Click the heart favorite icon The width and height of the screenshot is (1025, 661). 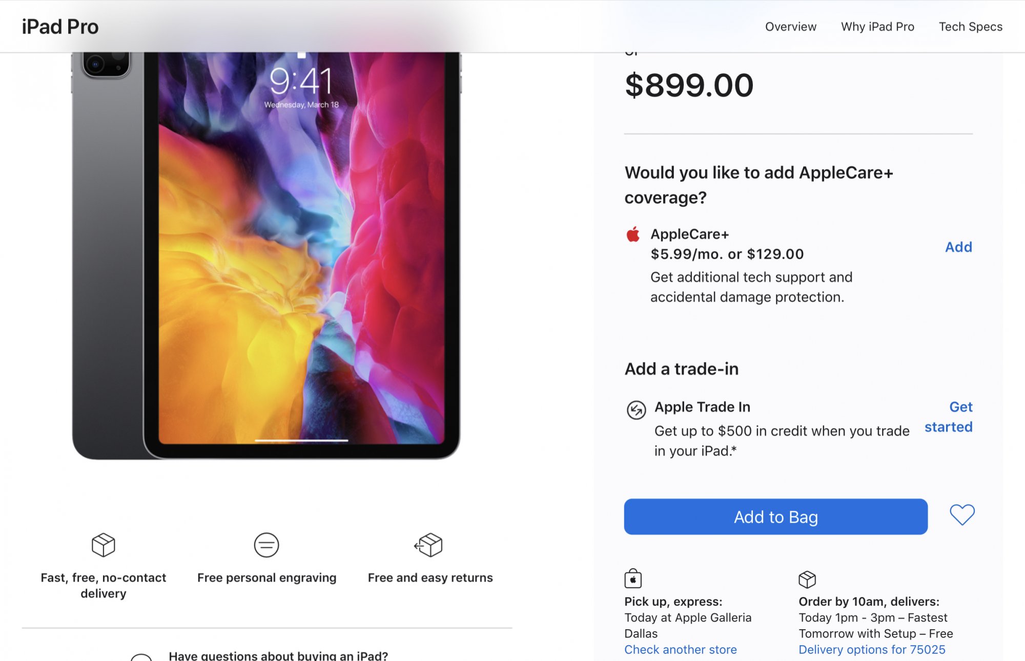(x=962, y=515)
